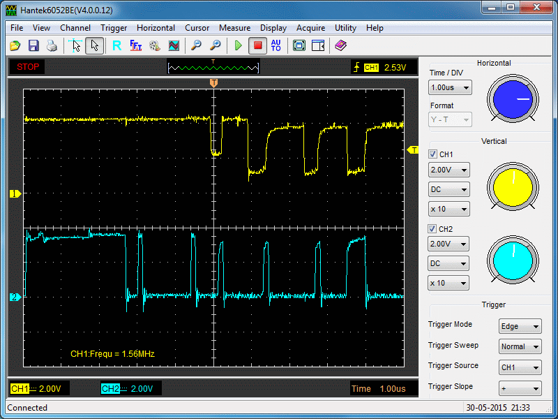Open the Trigger Mode Edge dropdown

click(x=520, y=326)
